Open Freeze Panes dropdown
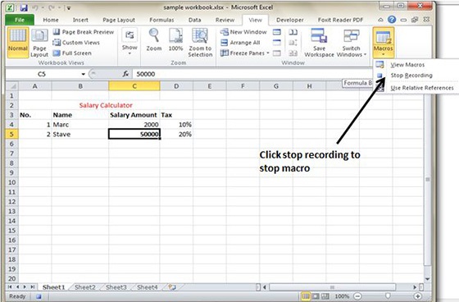Screen dimensions: 459x302 (245, 53)
